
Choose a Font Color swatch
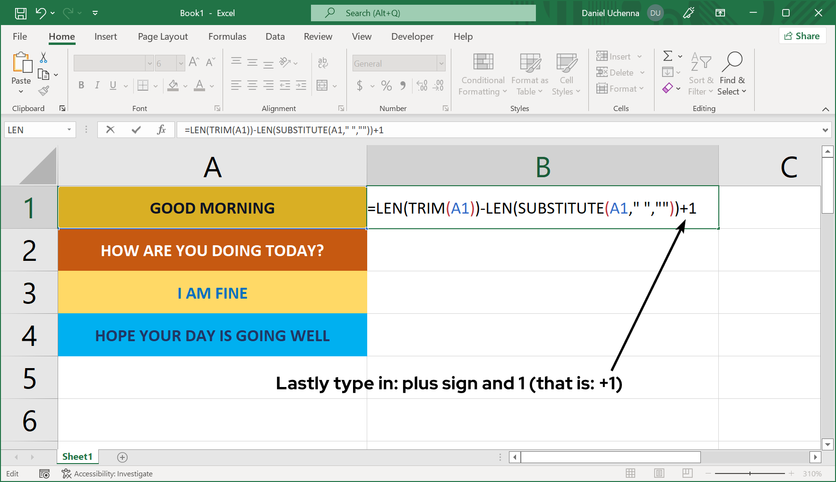(199, 86)
